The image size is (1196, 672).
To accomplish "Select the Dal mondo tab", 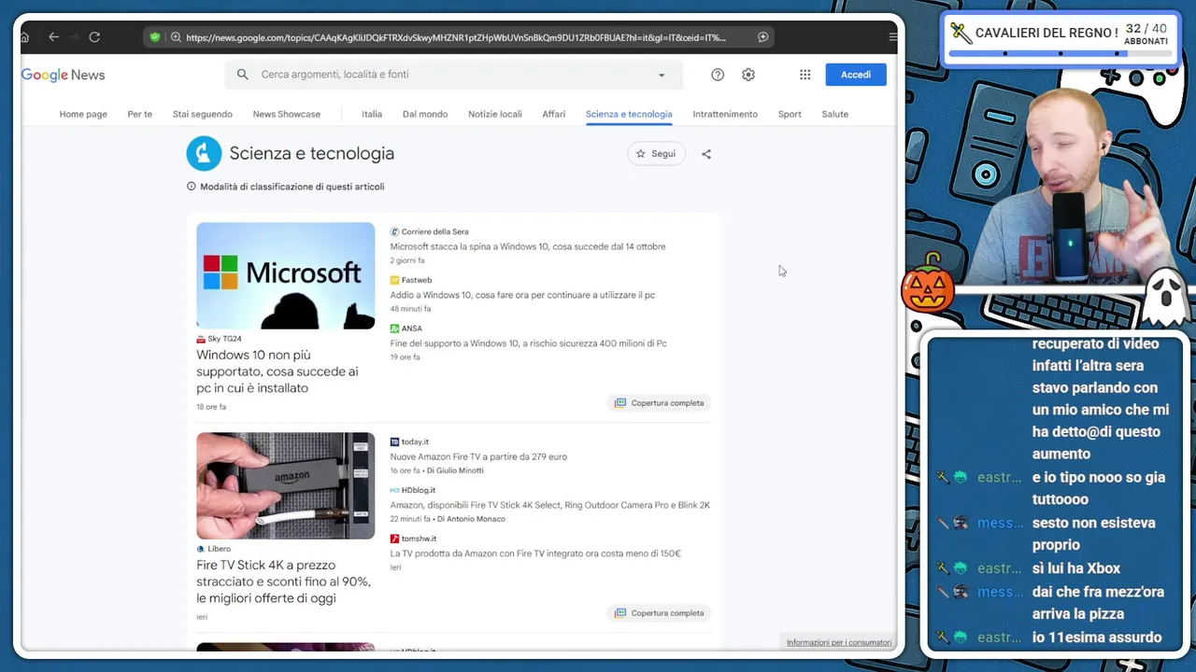I will pyautogui.click(x=425, y=114).
